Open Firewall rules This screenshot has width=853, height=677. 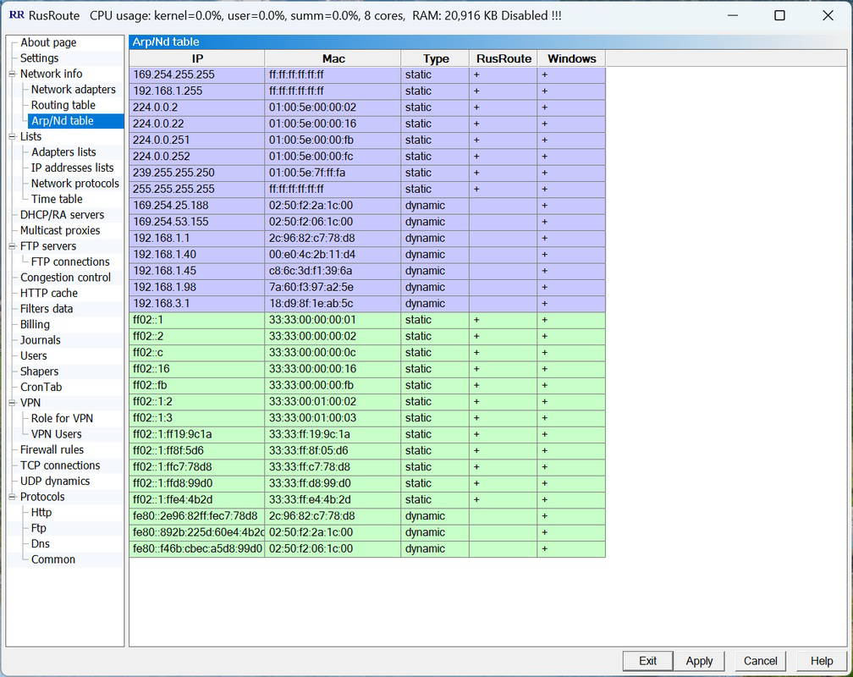(x=52, y=450)
